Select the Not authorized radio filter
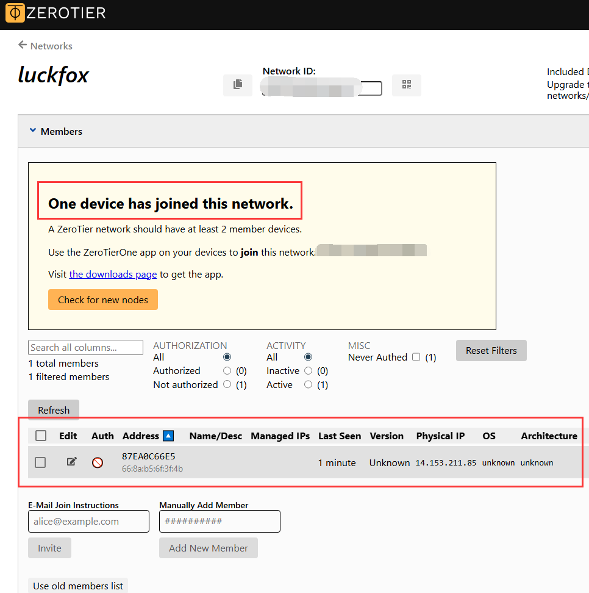 [x=227, y=384]
